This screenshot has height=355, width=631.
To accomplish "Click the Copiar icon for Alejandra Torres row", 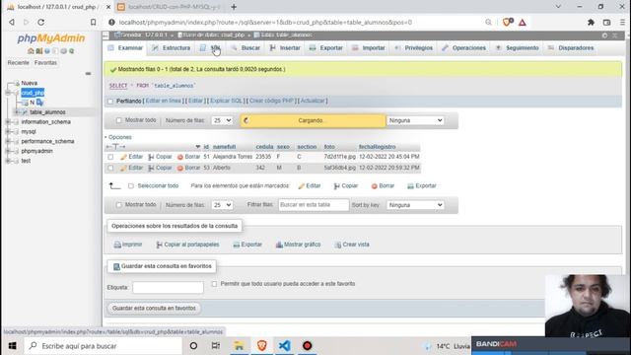I will pos(151,157).
